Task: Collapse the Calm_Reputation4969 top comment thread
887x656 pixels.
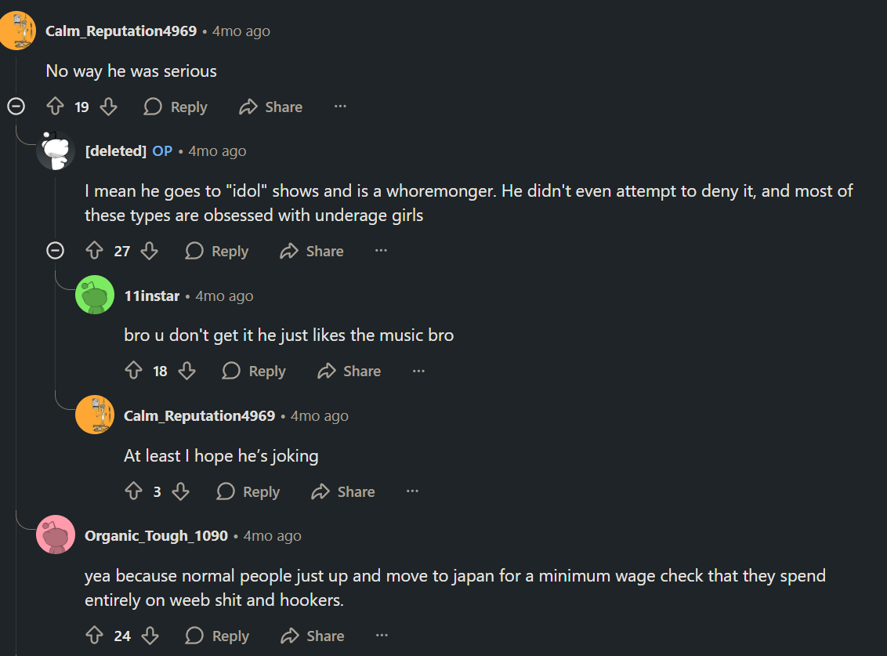Action: [16, 106]
